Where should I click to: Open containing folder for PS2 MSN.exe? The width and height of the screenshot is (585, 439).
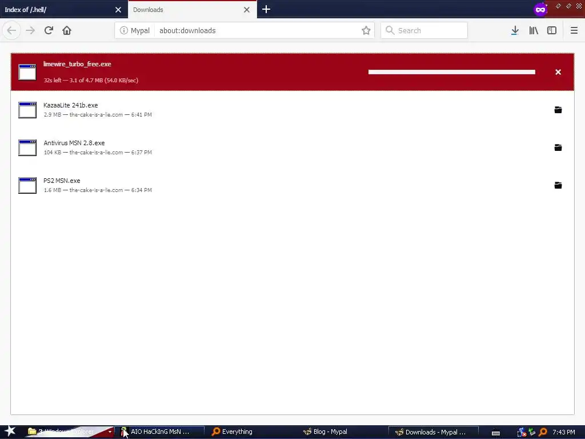[558, 185]
